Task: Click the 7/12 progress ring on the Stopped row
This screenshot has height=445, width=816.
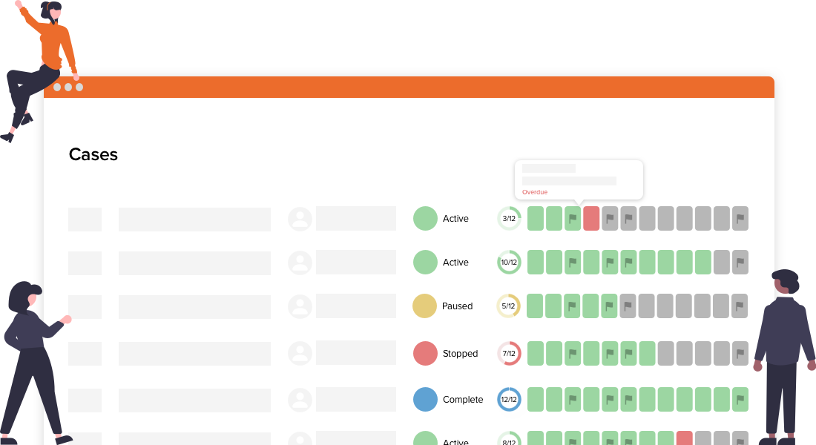Action: [x=509, y=354]
